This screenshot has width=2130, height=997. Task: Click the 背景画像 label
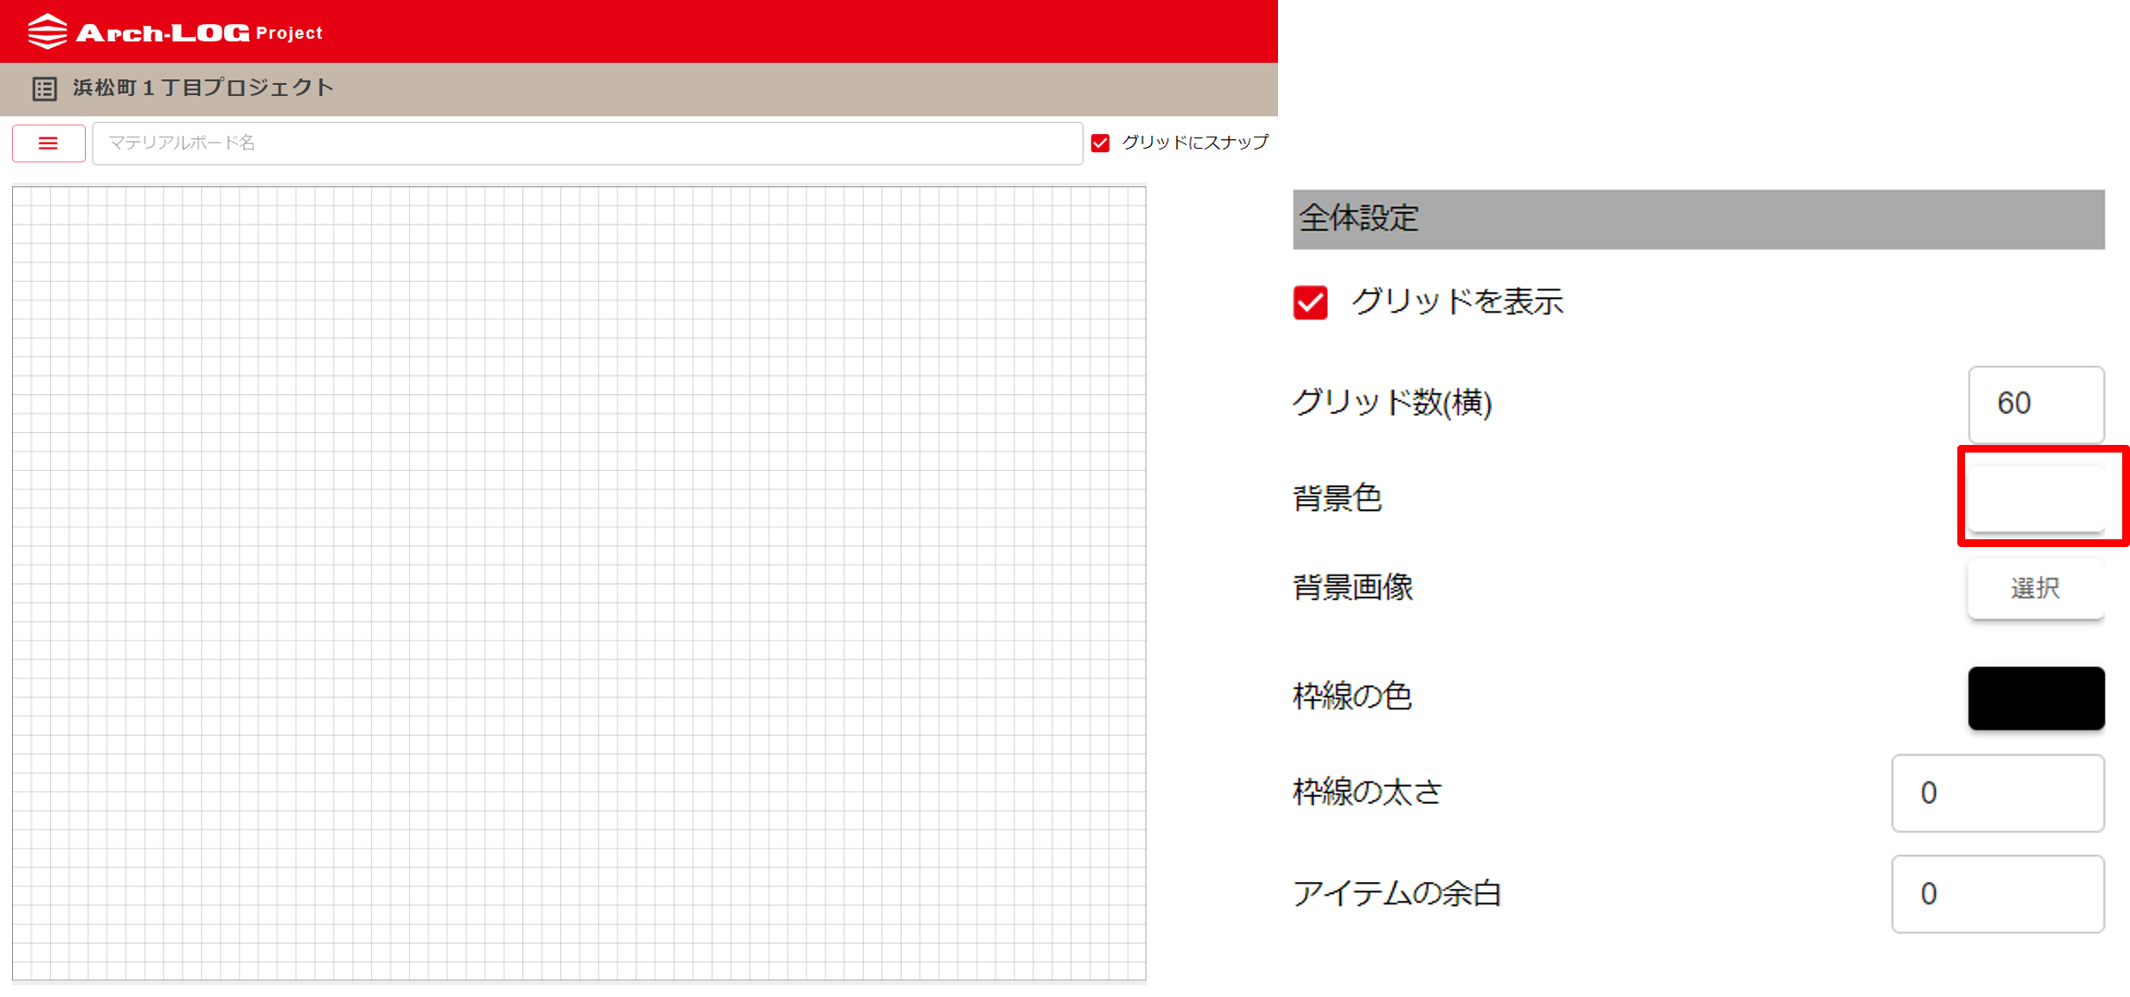[1353, 588]
